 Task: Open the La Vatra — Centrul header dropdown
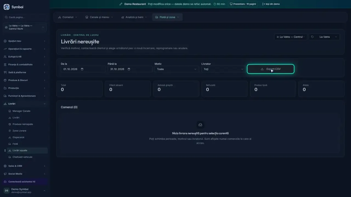coord(291,37)
